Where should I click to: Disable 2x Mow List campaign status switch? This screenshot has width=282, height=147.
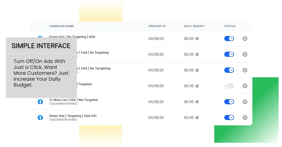pos(229,102)
